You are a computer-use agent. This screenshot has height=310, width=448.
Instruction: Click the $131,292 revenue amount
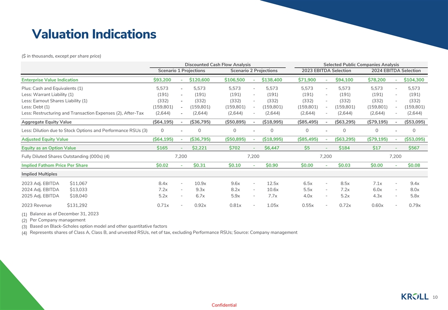[77, 205]
